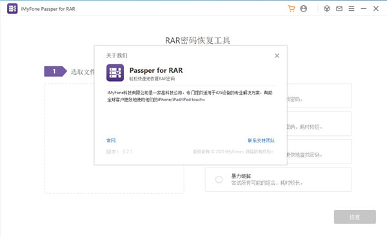Screen dimensions: 387x237
Task: Click the 版本: 3.7.1 text
Action: (x=119, y=151)
